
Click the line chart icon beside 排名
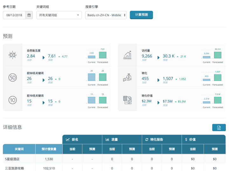coord(68,140)
